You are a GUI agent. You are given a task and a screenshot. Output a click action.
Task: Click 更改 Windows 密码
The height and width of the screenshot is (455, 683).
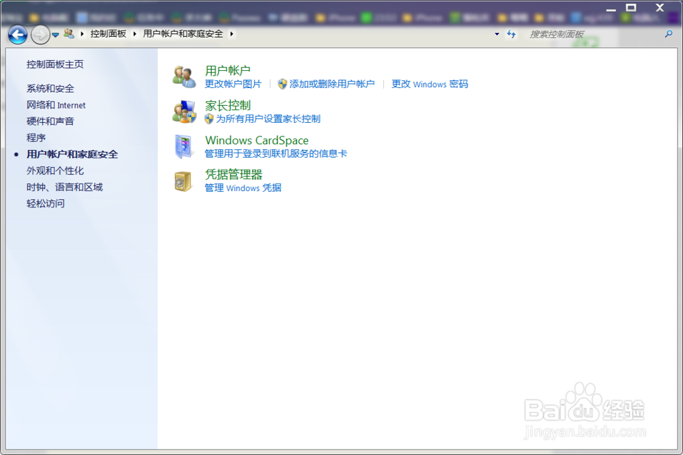[x=430, y=84]
